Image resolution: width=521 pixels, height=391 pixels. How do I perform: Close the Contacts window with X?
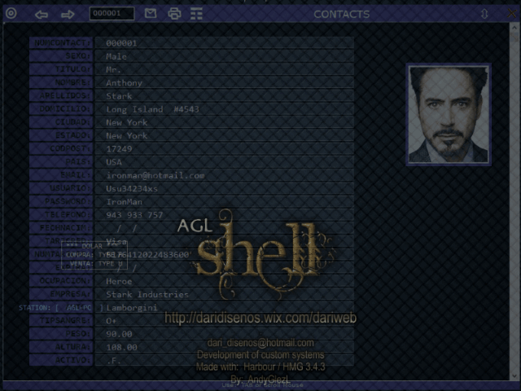(x=512, y=14)
